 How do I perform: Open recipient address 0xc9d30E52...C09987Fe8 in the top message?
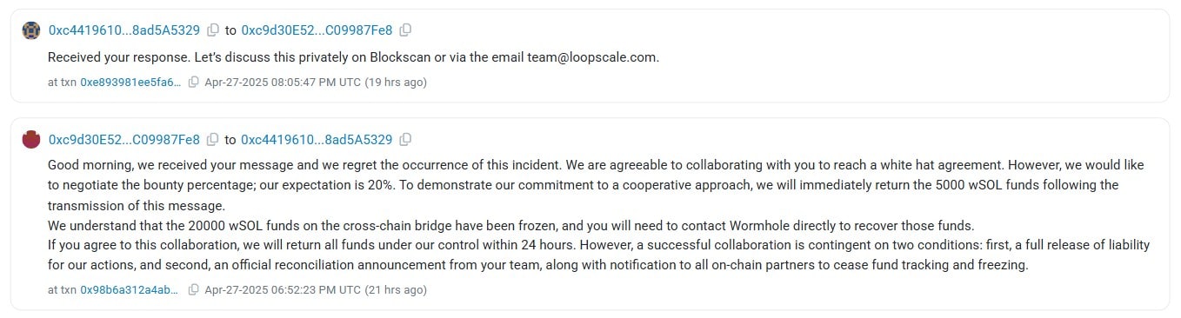317,30
